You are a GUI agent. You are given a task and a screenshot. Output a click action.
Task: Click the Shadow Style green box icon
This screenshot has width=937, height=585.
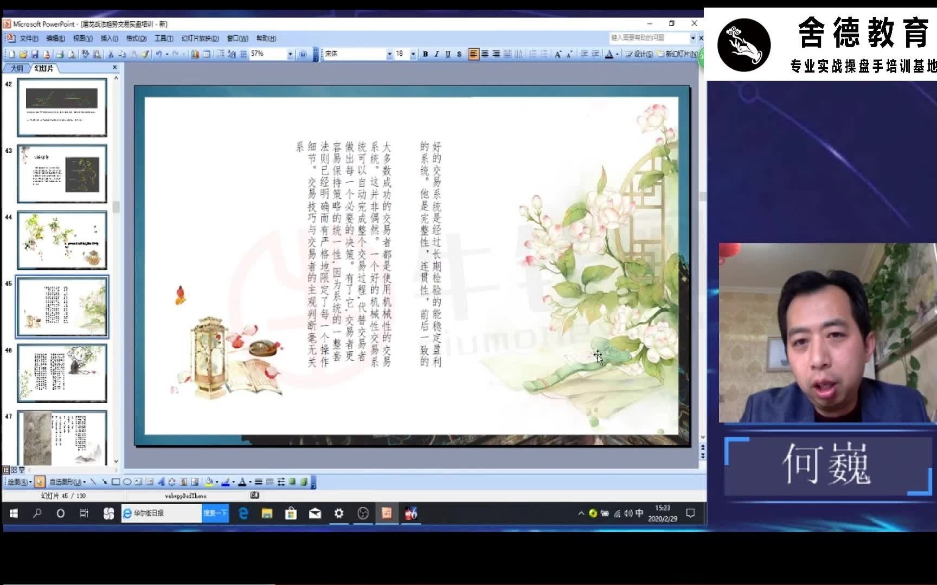point(292,482)
